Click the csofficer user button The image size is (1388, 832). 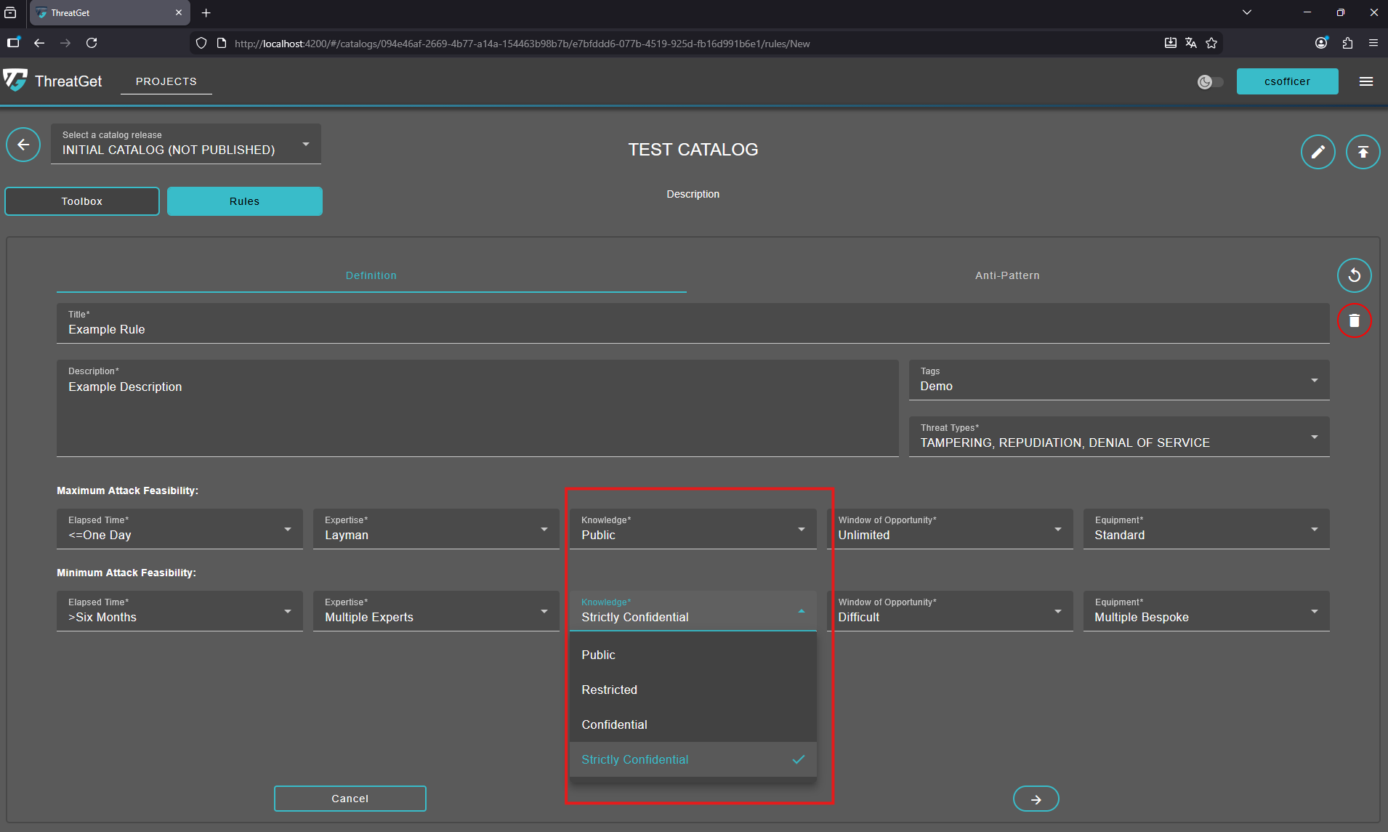(x=1287, y=81)
